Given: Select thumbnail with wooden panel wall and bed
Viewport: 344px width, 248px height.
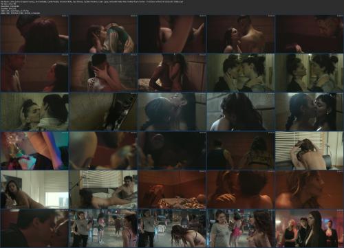Looking at the screenshot, I should [x=172, y=73].
